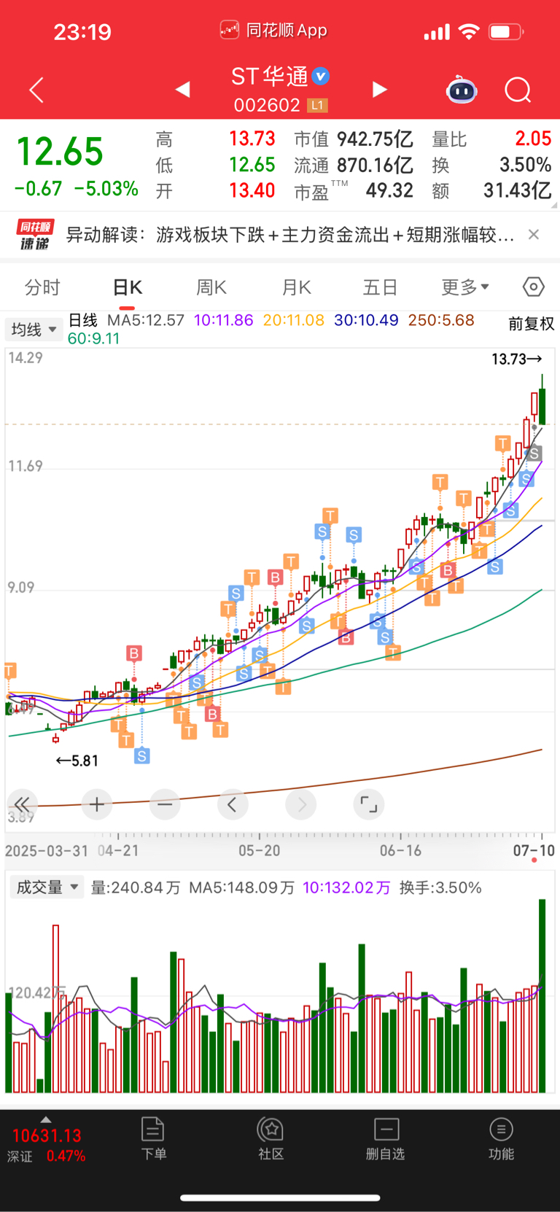Tap the 量比 2.05 value

[x=533, y=139]
